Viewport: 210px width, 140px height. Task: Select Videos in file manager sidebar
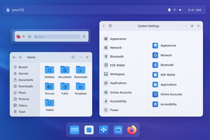(20, 105)
